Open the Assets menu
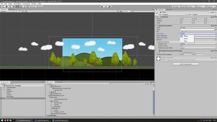 point(10,4)
